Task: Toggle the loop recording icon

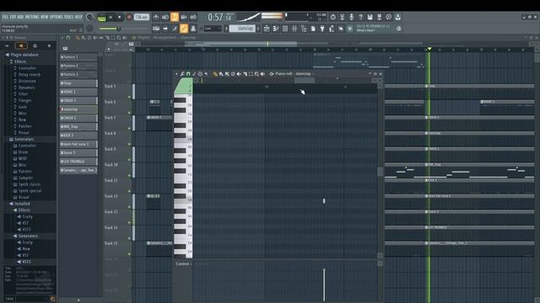Action: (x=193, y=17)
